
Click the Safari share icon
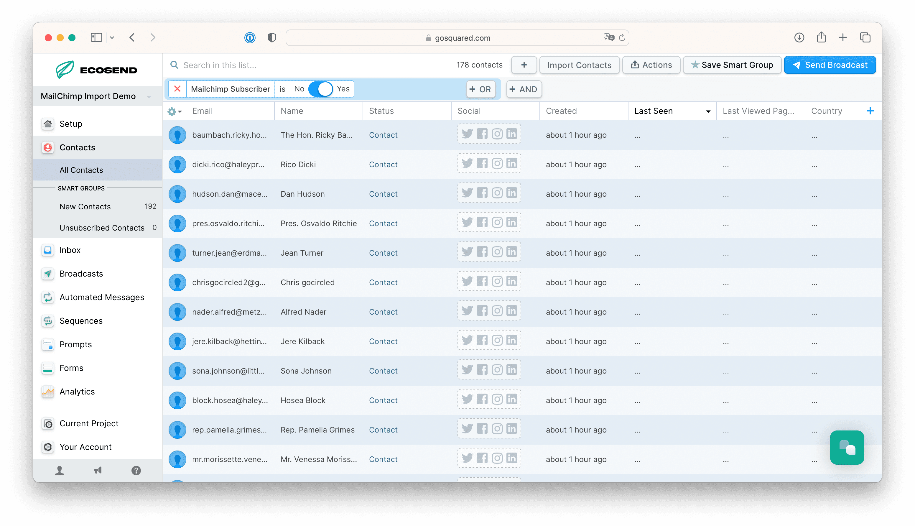click(822, 37)
